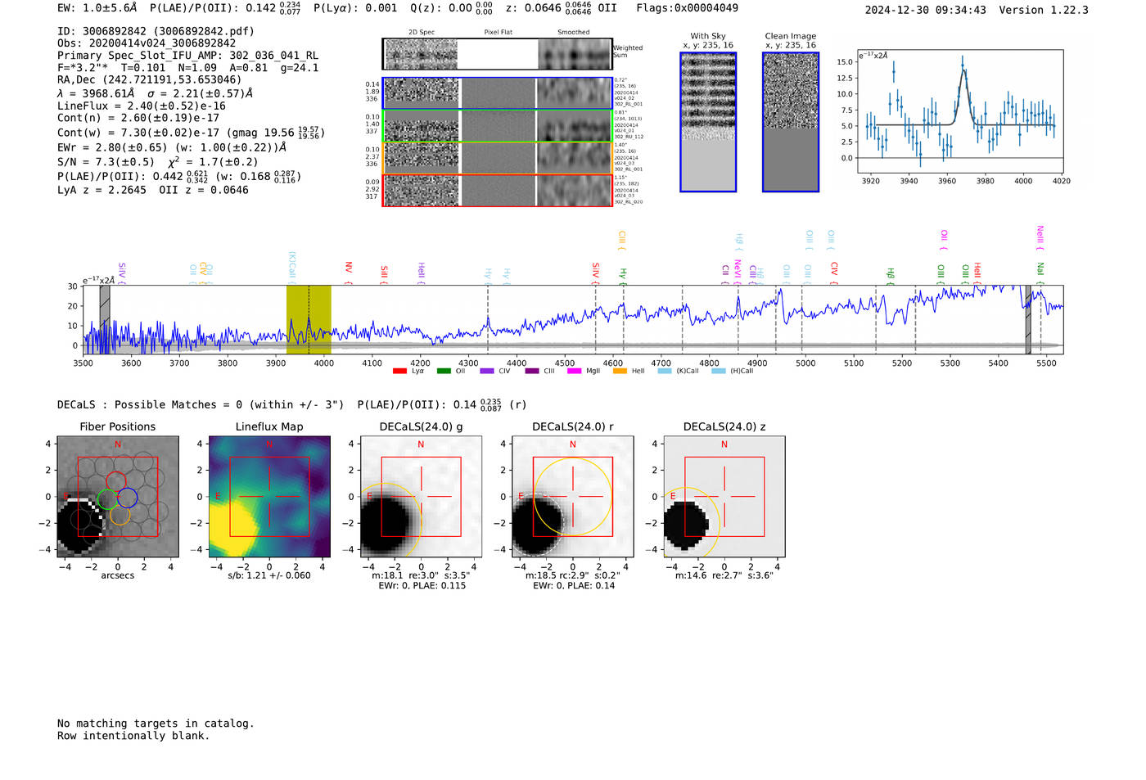This screenshot has width=1146, height=780.
Task: Click the green fiber's Smoothed cutout
Action: point(575,126)
